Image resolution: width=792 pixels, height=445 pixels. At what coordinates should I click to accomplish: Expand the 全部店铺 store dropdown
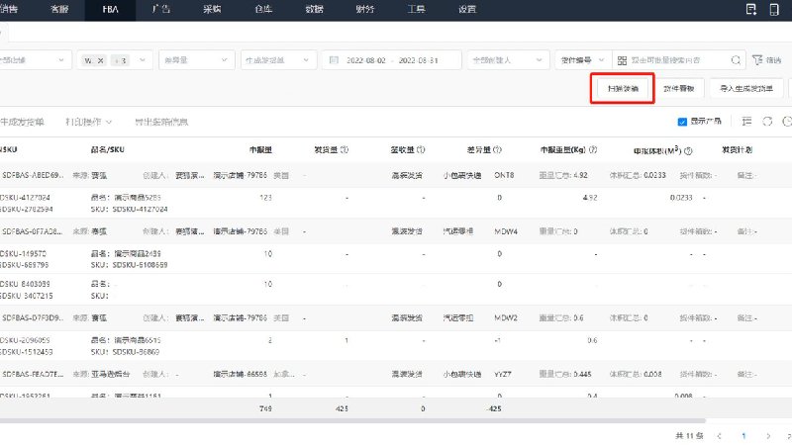pyautogui.click(x=34, y=60)
